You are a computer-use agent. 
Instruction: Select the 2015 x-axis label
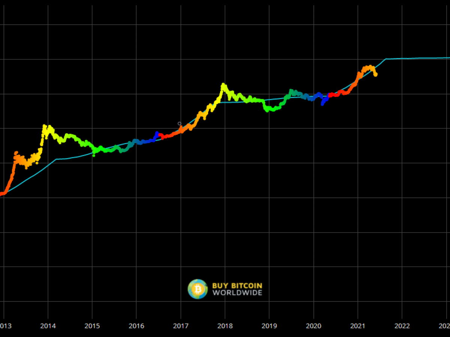(x=92, y=326)
